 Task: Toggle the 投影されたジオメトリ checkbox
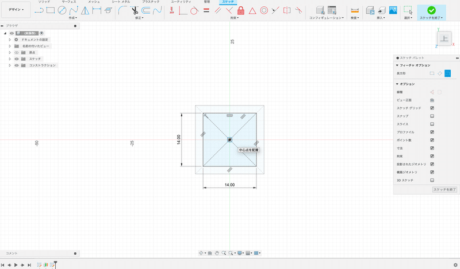(x=432, y=164)
